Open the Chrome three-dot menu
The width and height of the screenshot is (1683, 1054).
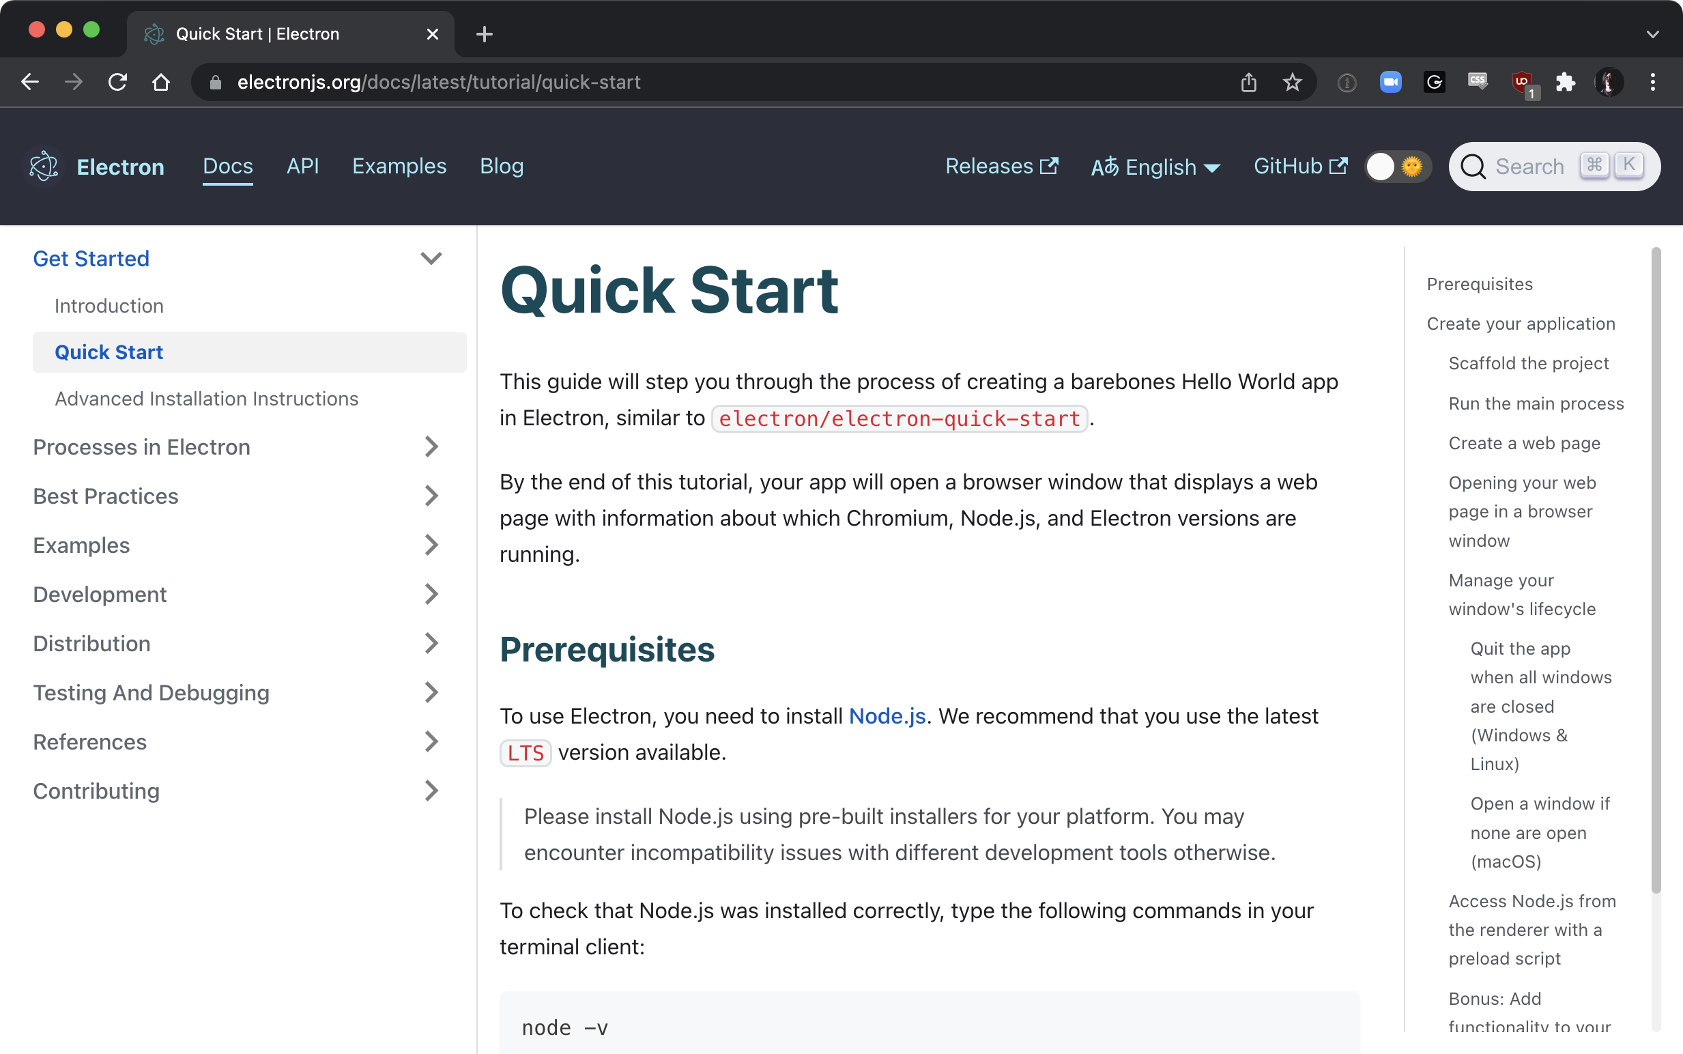pos(1652,82)
